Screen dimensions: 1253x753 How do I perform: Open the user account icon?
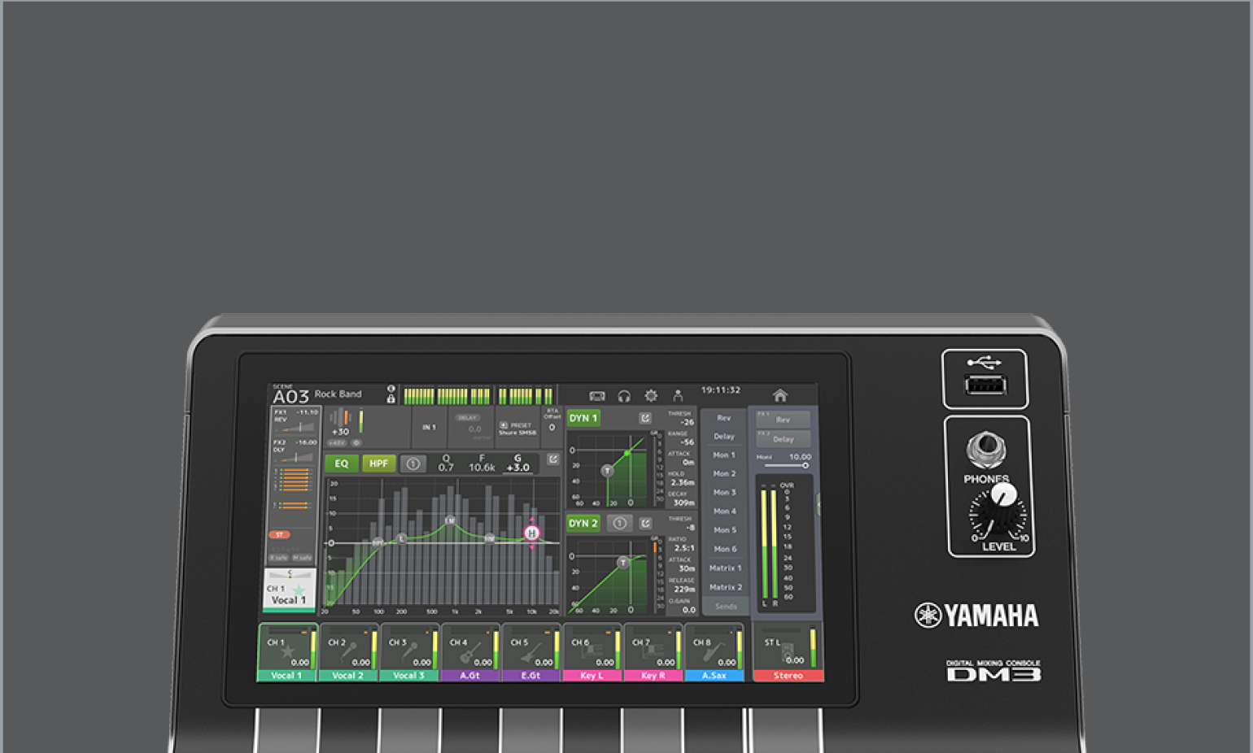click(678, 396)
